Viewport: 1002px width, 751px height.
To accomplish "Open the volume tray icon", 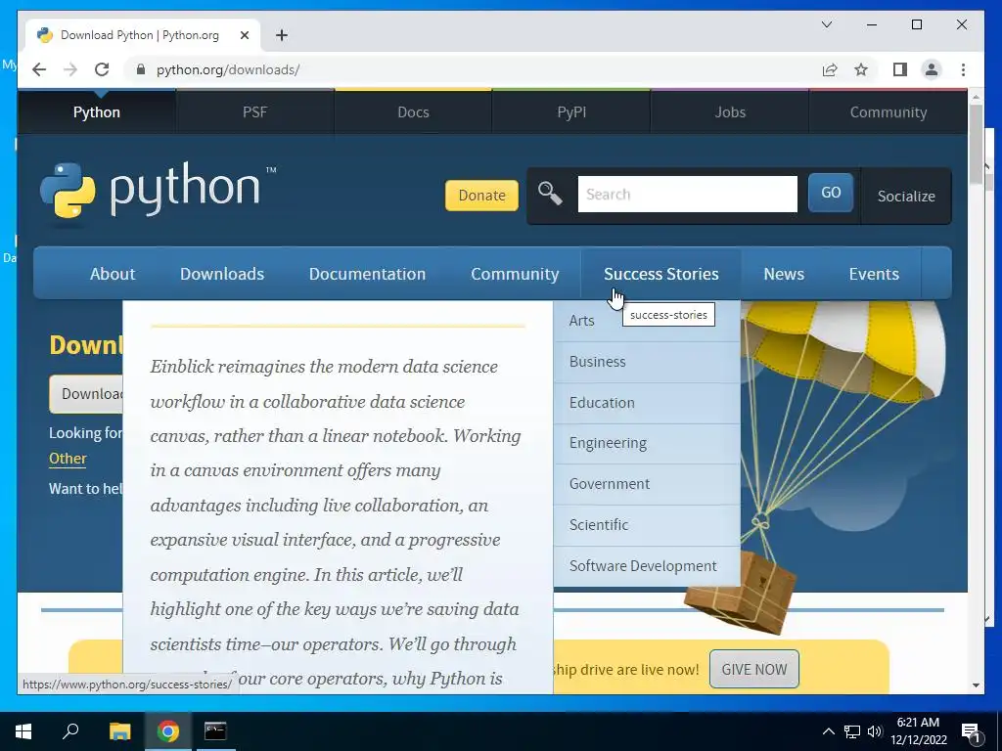I will tap(875, 731).
